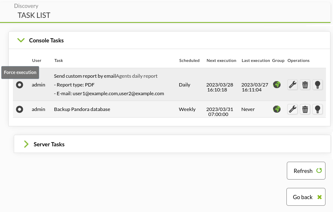Image resolution: width=333 pixels, height=212 pixels.
Task: Collapse the Console Tasks section chevron
Action: click(x=21, y=40)
